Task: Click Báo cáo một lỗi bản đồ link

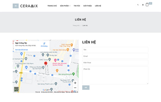Action: click(72, 92)
